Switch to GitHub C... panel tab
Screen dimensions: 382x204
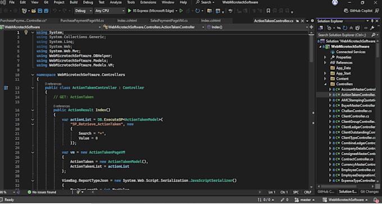(326, 192)
